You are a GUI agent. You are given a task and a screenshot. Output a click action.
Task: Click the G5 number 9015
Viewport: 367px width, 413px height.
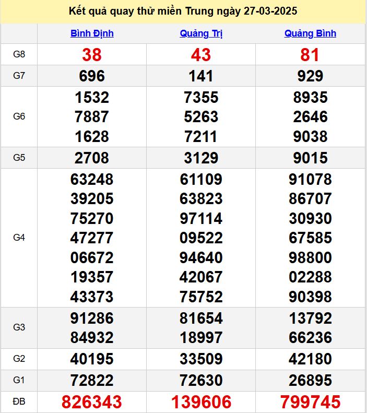click(x=311, y=158)
